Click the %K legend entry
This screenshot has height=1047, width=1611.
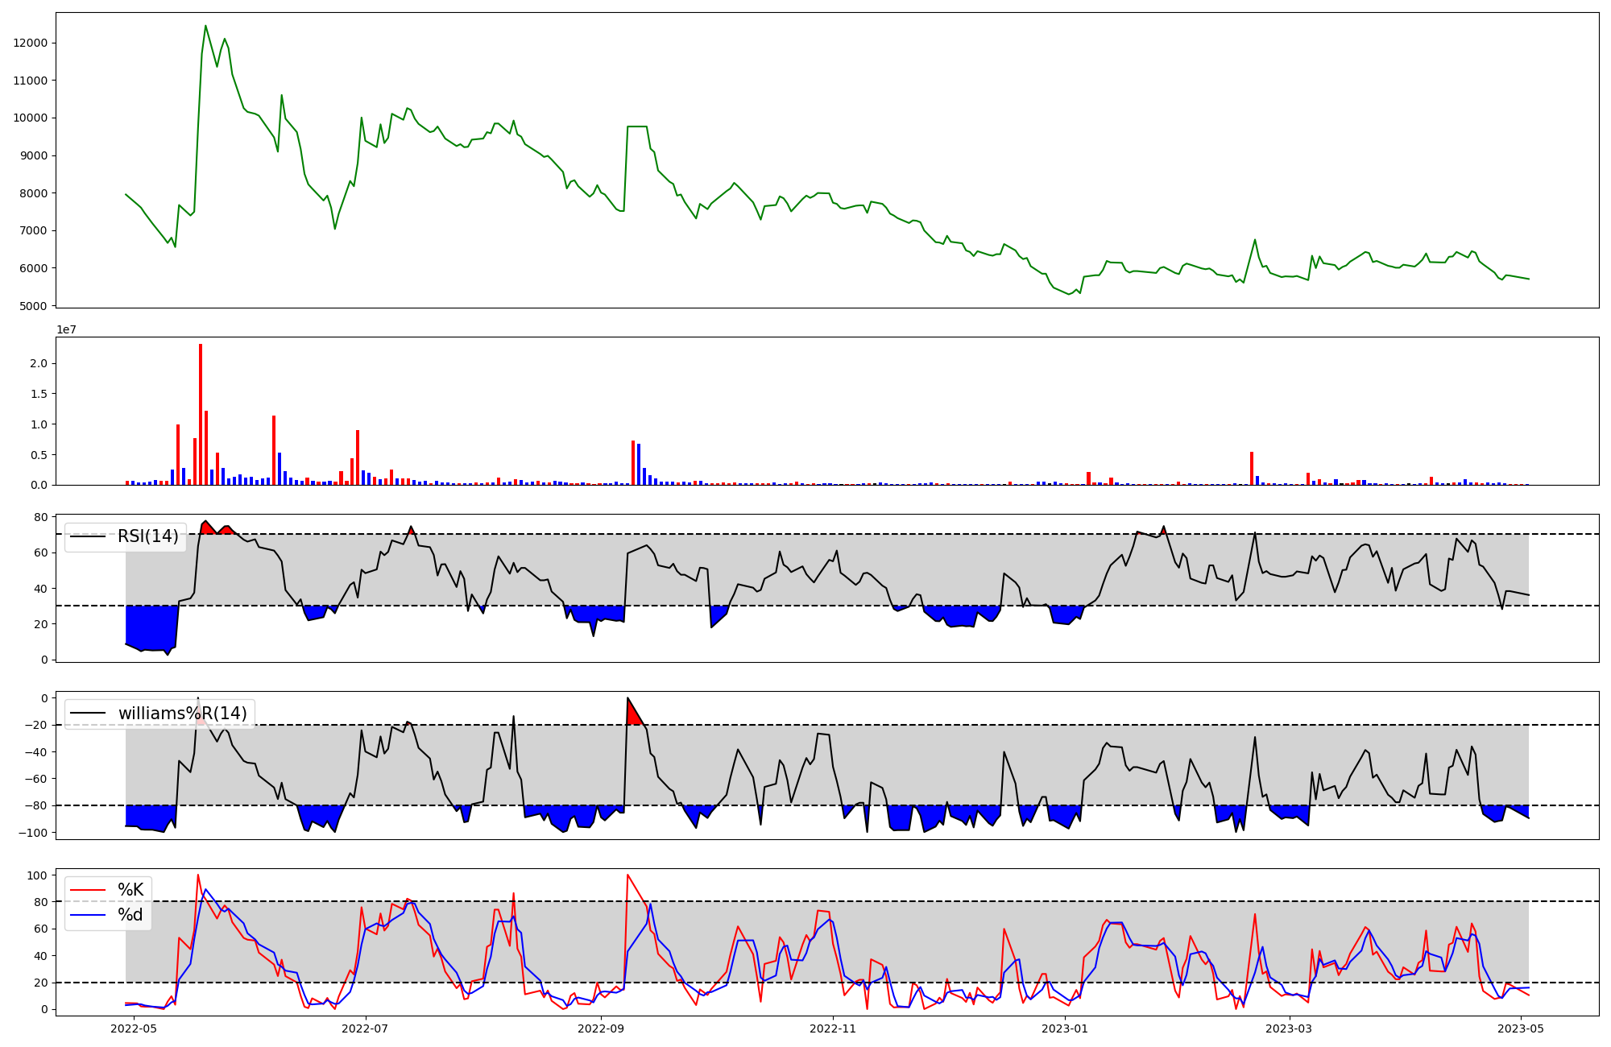pyautogui.click(x=130, y=890)
